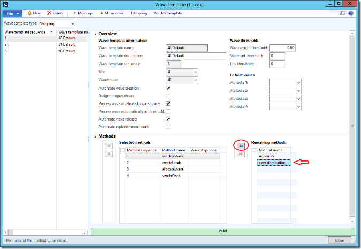The image size is (361, 249).
Task: Enable Automate replenishment work checkbox
Action: (x=168, y=127)
